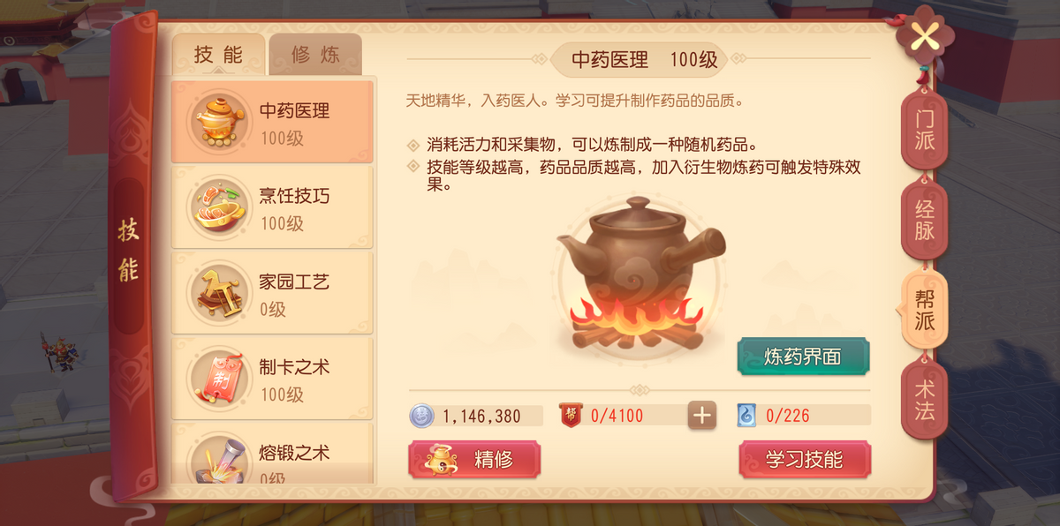Click the red 帮 guild contribution badge
Screen dimensions: 1060x526
pyautogui.click(x=571, y=416)
